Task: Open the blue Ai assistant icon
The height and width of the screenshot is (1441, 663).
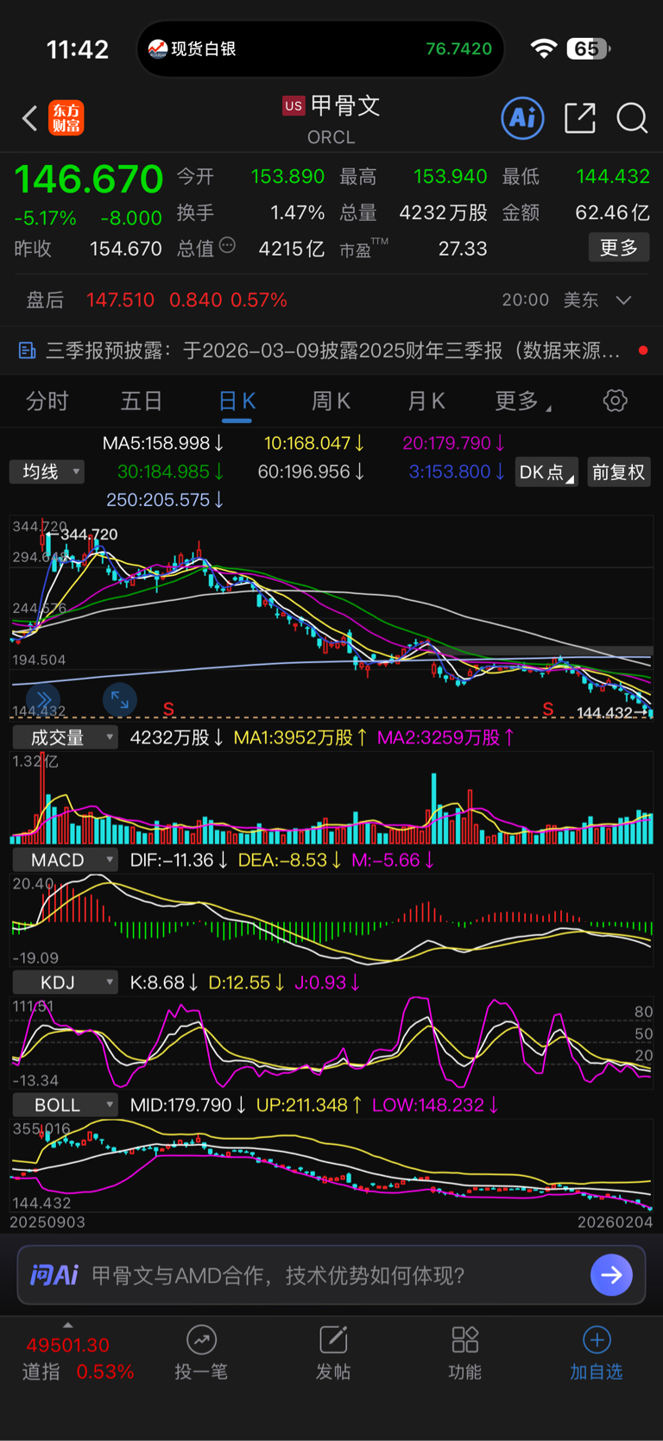Action: click(522, 117)
